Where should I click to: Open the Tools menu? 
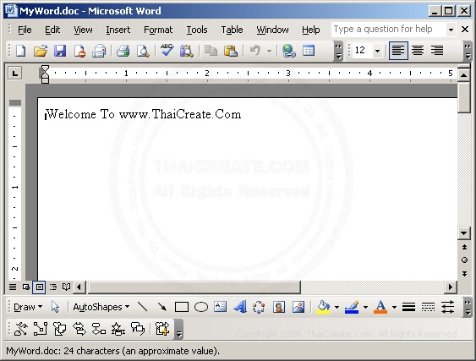point(197,30)
